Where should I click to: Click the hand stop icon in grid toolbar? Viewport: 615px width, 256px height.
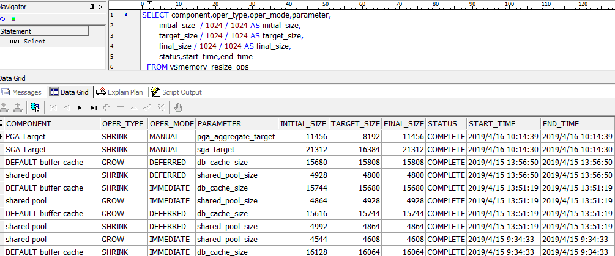(178, 108)
